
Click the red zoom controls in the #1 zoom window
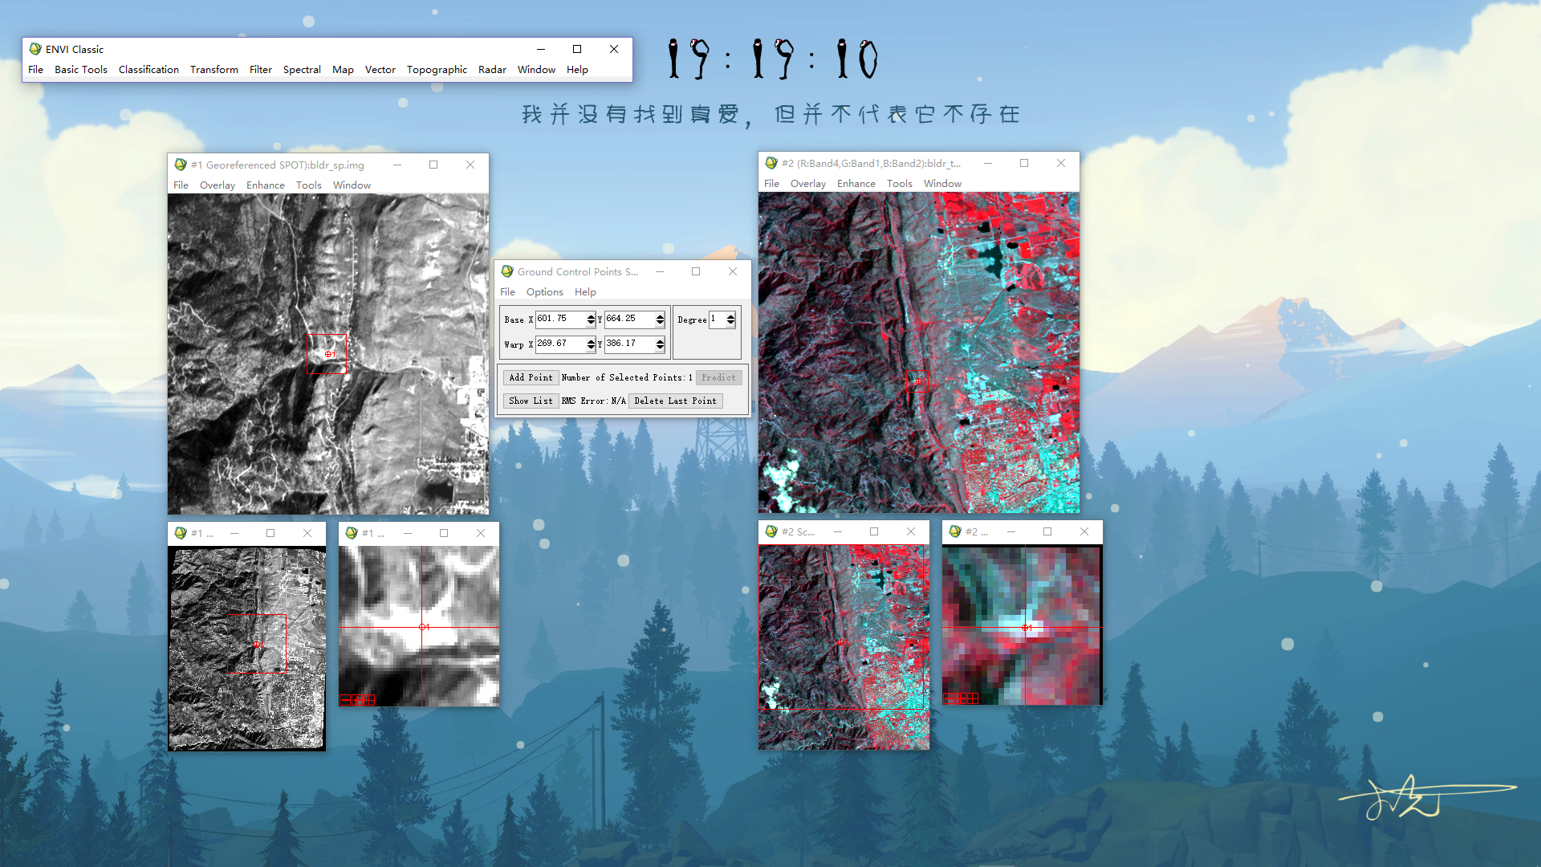pos(357,700)
